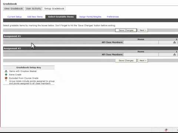Click the lower Next > button
Screen dimensions: 178x133
(143, 61)
